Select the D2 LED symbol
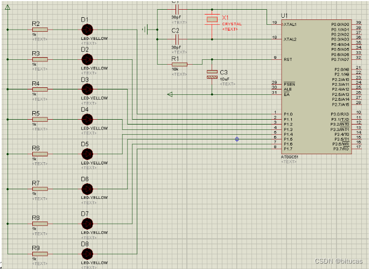Image resolution: width=371 pixels, height=269 pixels. pyautogui.click(x=87, y=59)
